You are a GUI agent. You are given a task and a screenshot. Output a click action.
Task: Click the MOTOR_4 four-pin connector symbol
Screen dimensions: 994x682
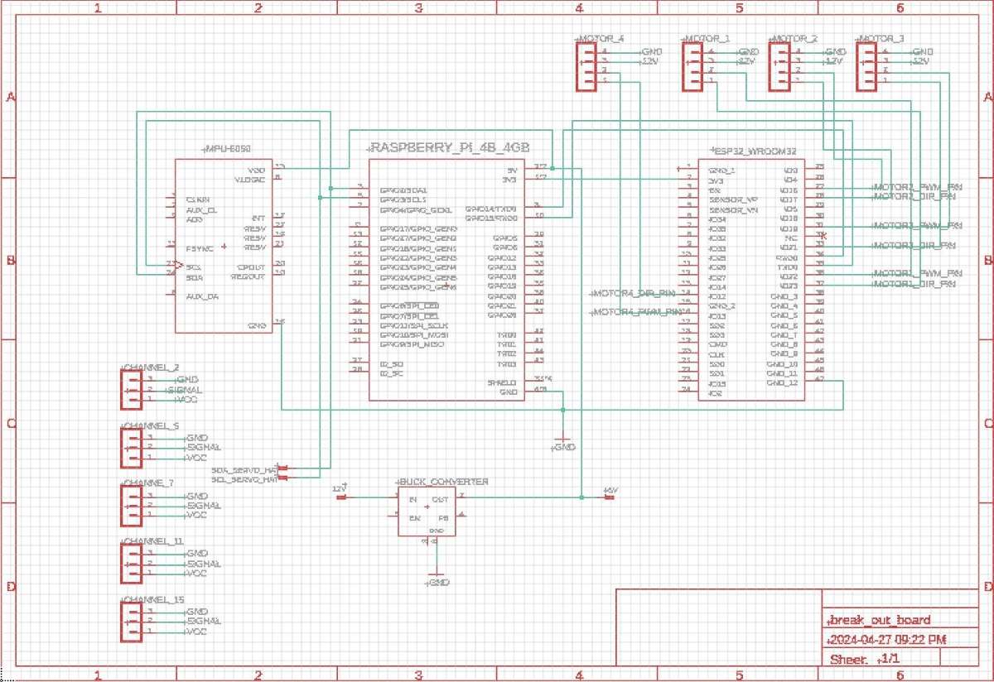click(x=586, y=66)
